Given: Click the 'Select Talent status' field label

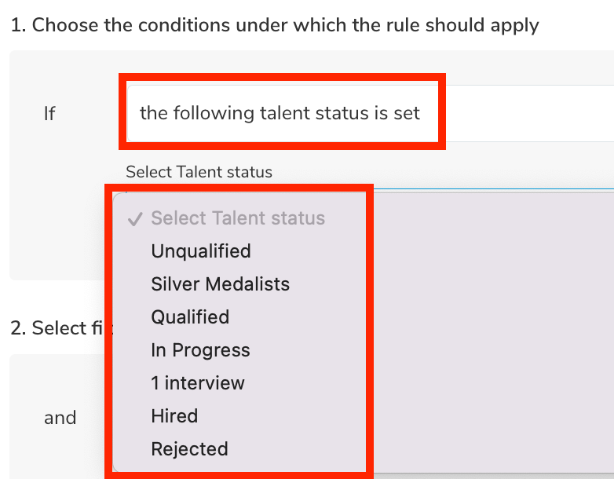Looking at the screenshot, I should pos(199,171).
